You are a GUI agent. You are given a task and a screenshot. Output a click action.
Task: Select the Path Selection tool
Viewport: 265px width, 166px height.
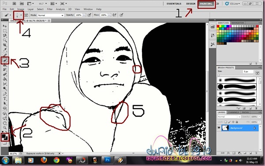pyautogui.click(x=5, y=103)
